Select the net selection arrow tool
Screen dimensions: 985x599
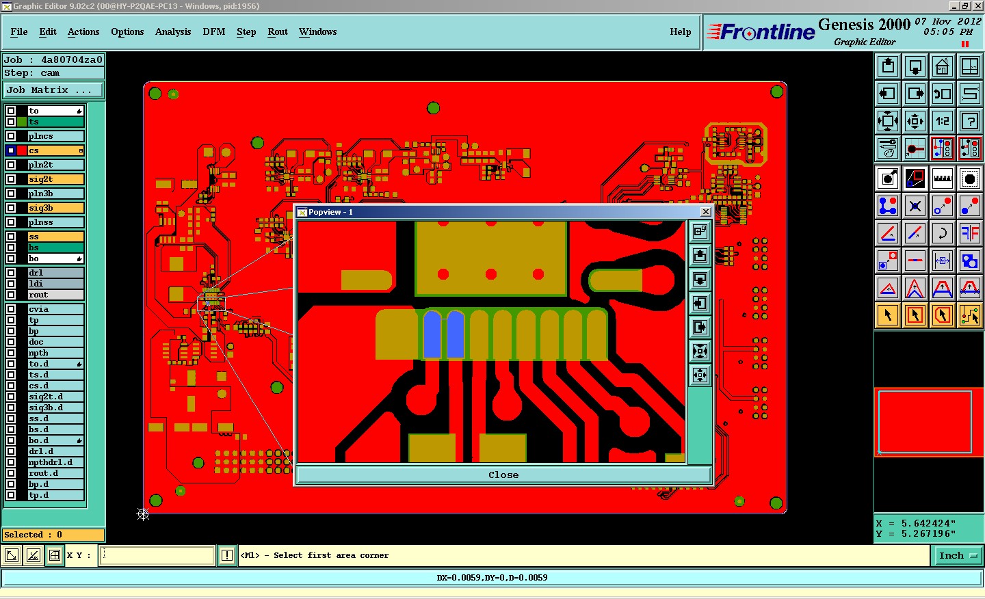pos(970,315)
